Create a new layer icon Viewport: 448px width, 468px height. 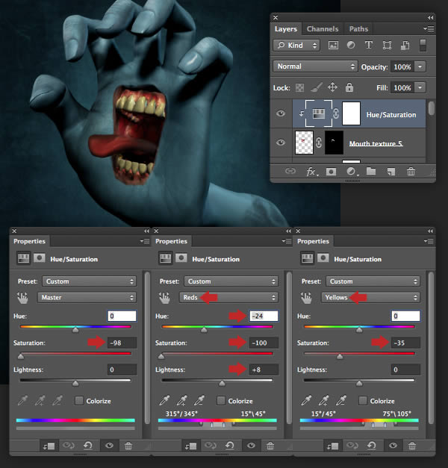tap(391, 172)
